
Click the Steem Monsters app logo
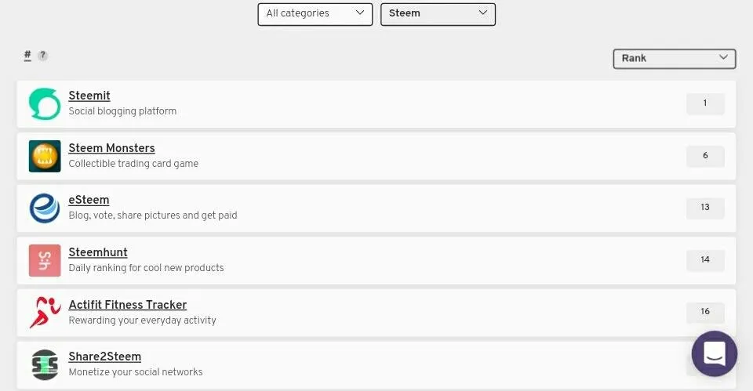click(x=45, y=156)
